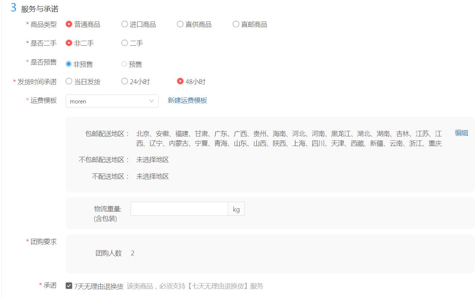Click the 物流重量 weight input field
The height and width of the screenshot is (298, 475).
pyautogui.click(x=179, y=208)
